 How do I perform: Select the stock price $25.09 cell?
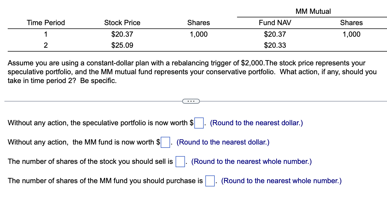coord(122,45)
